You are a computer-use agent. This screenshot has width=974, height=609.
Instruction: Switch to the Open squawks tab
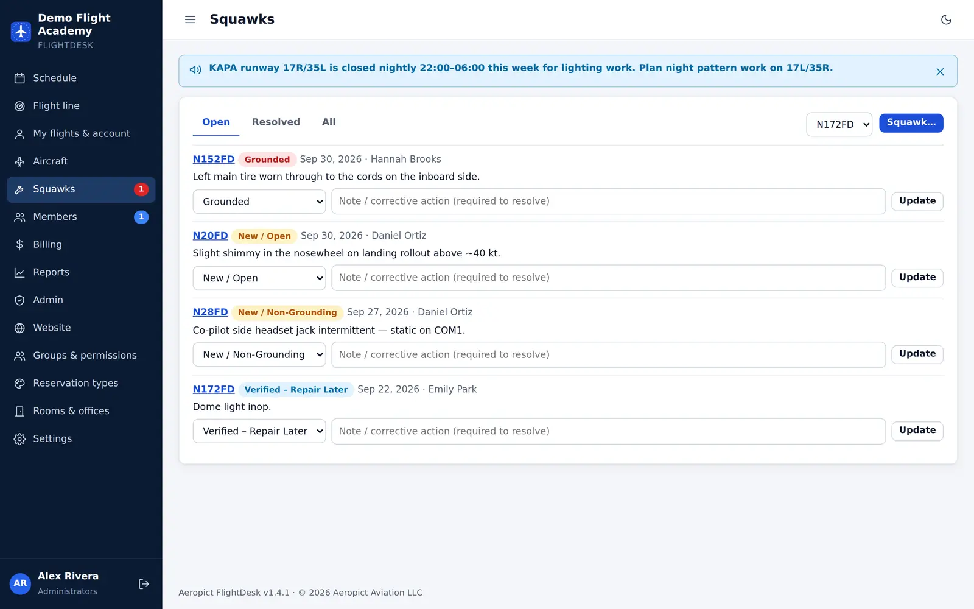216,122
